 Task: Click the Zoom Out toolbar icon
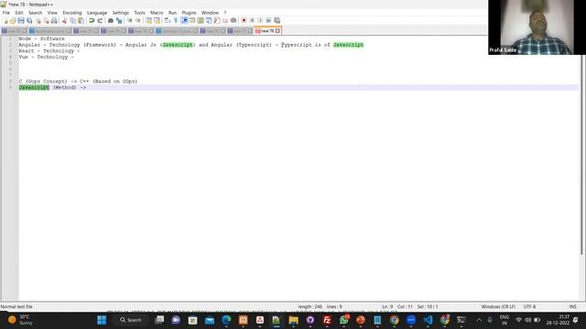[138, 20]
